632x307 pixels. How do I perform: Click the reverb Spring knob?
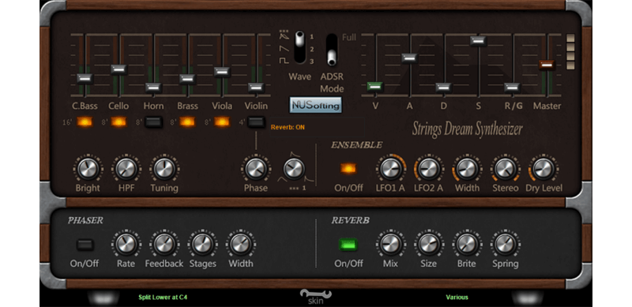[505, 244]
